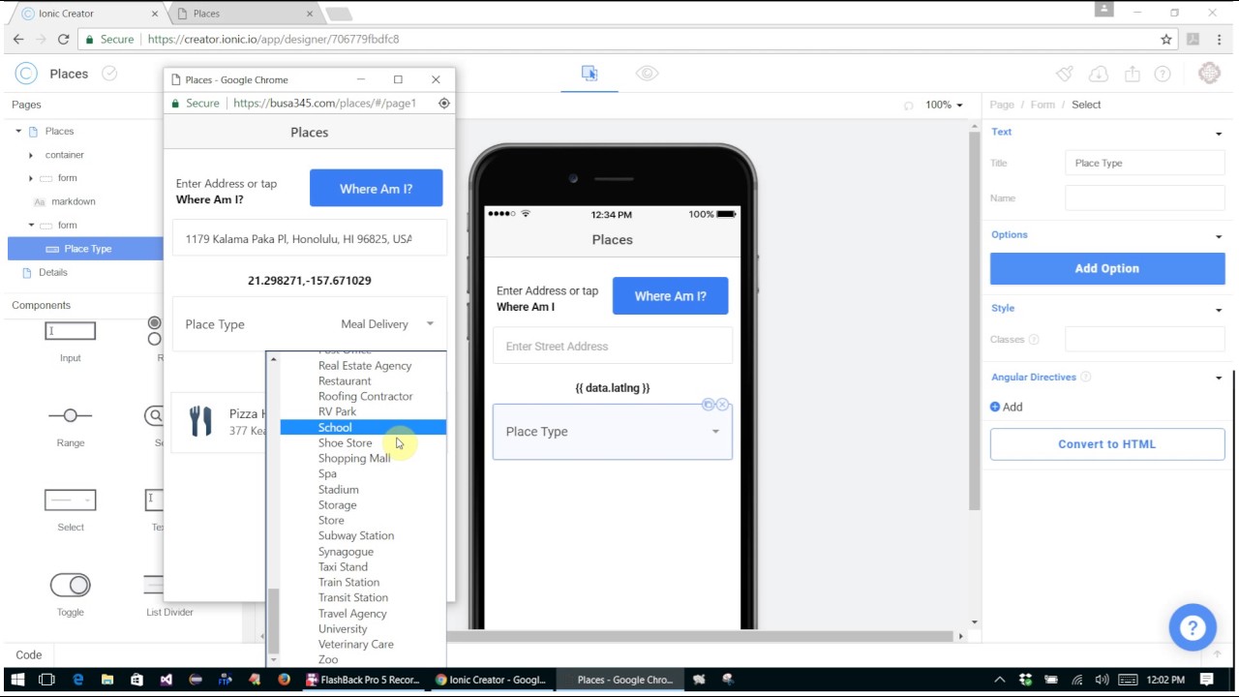1239x697 pixels.
Task: Click Where Am I? in the phone preview
Action: point(670,296)
